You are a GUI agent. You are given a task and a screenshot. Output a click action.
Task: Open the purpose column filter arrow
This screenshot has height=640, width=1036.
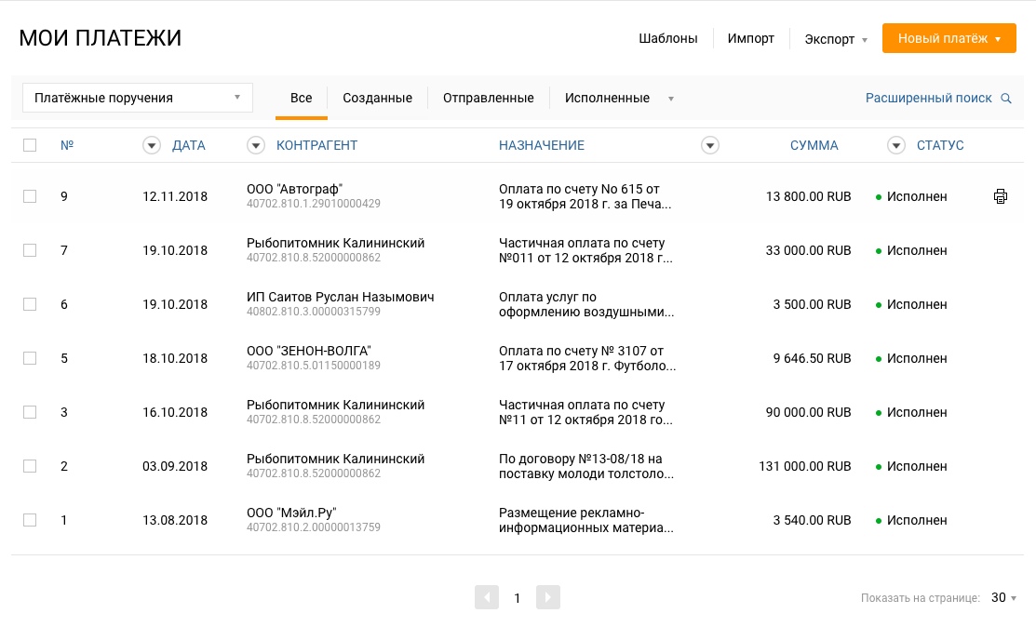pyautogui.click(x=709, y=145)
